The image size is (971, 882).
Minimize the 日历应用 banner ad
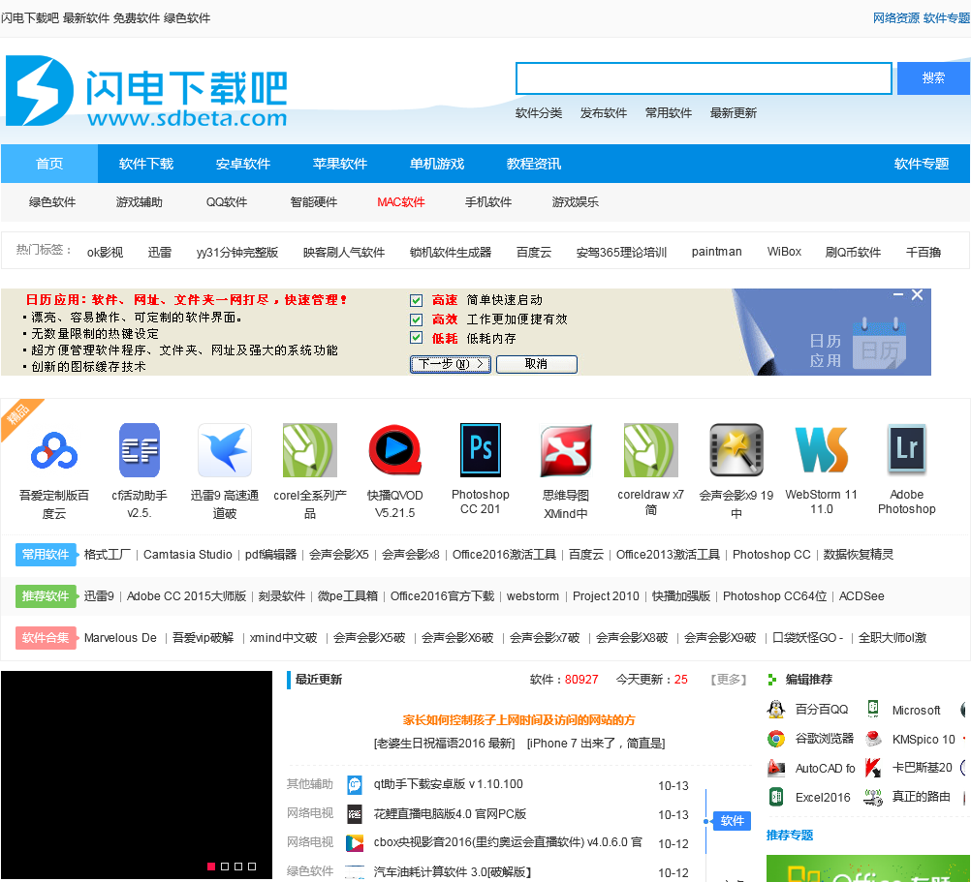(898, 295)
